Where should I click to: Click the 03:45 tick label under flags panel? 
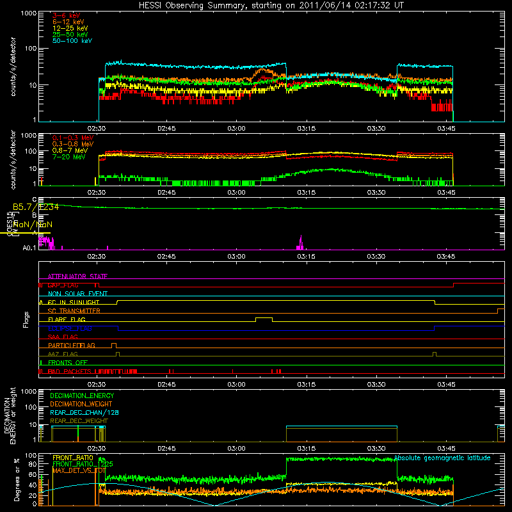446,385
